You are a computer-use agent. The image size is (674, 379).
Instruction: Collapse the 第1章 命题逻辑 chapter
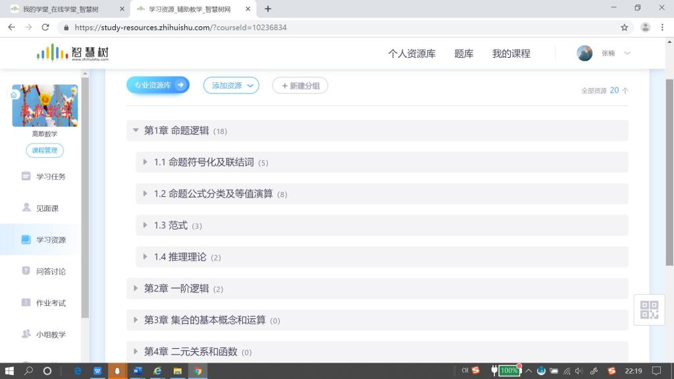pyautogui.click(x=136, y=130)
